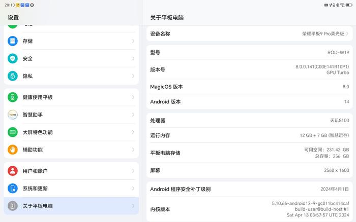Screen dimensions: 356x222
Task: Tap the round notification icon in status bar
Action: (32, 5)
